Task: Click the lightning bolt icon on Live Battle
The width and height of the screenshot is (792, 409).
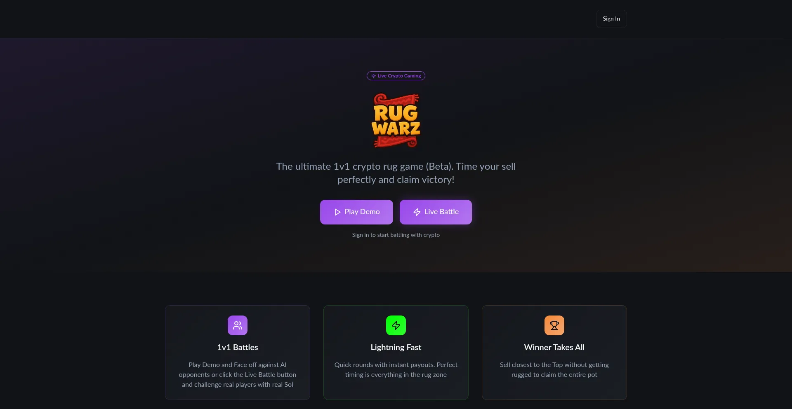Action: [x=417, y=212]
